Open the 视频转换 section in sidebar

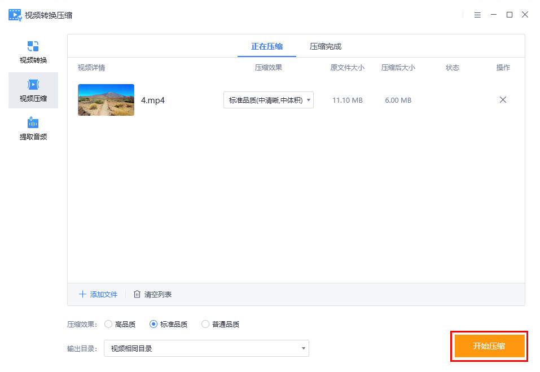[33, 52]
